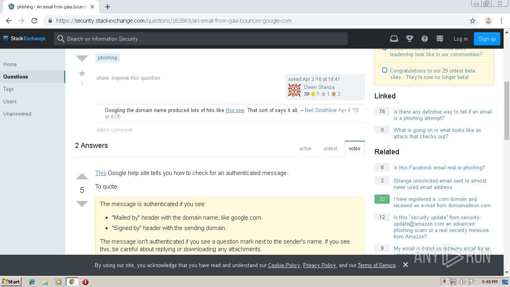
Task: Sort answers by the active tab
Action: click(x=305, y=148)
